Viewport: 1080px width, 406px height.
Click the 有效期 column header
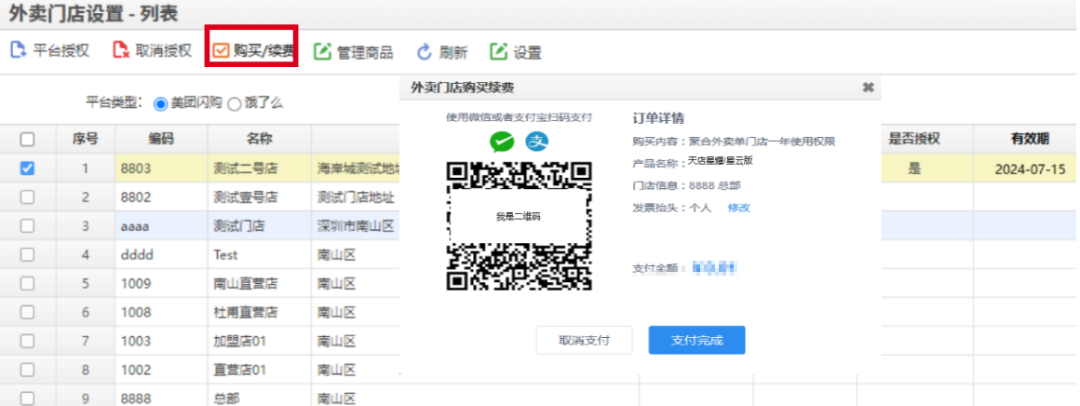tap(1025, 140)
